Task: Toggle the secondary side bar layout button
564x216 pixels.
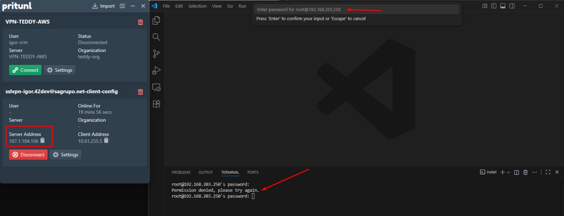Action: point(512,6)
